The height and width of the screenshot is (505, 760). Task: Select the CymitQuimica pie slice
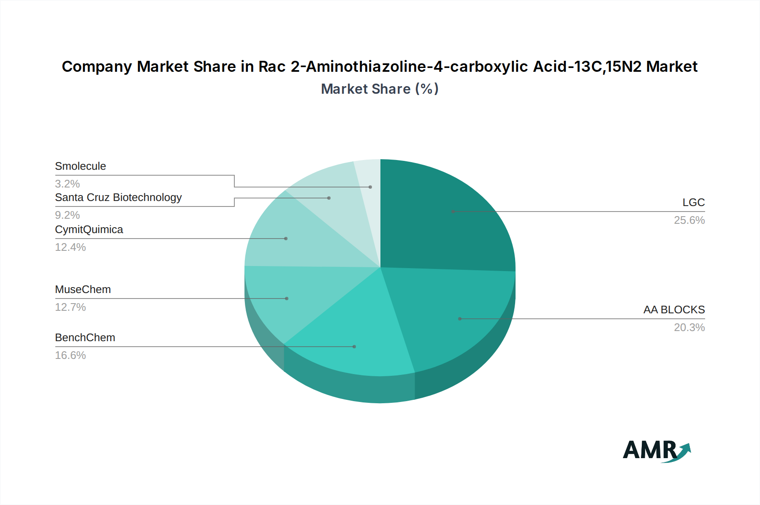[291, 241]
